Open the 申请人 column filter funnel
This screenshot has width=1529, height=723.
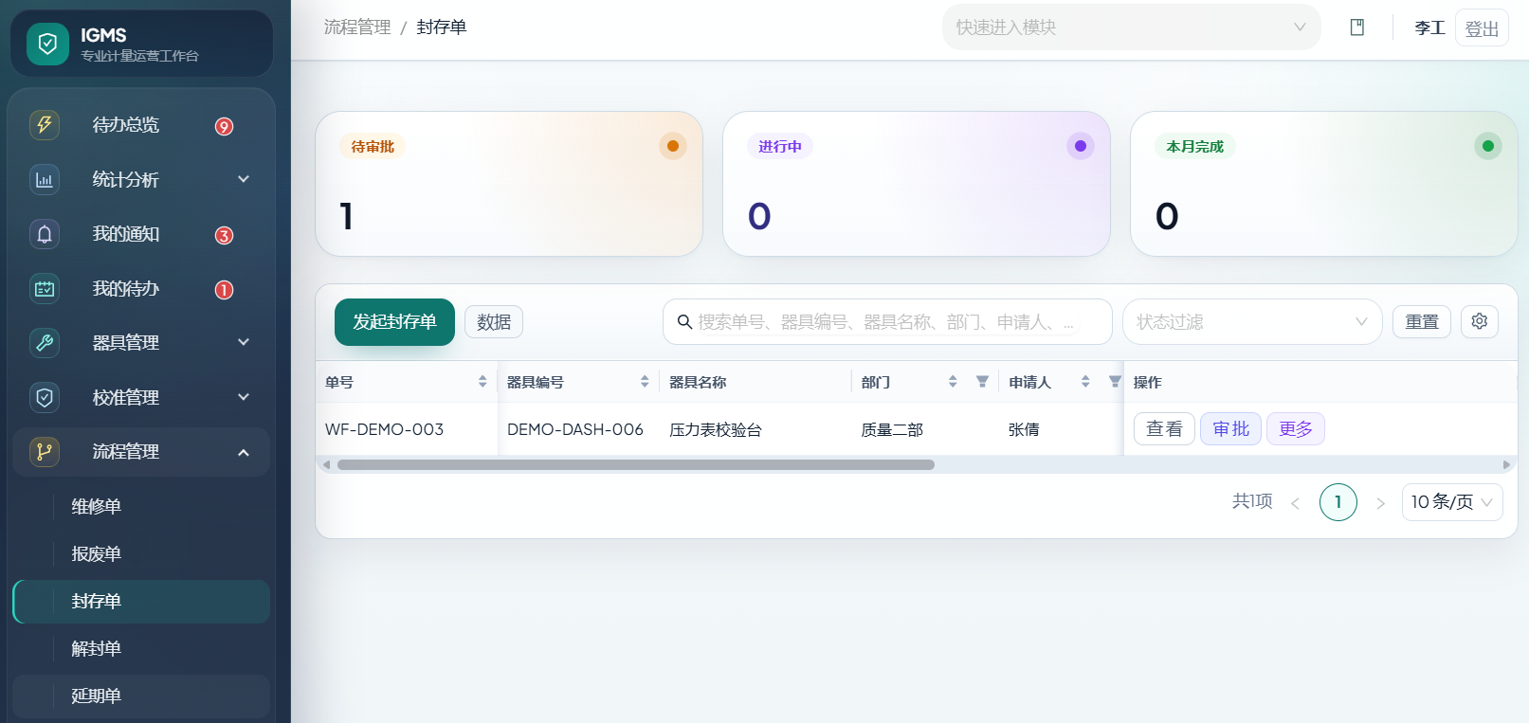pos(1115,382)
